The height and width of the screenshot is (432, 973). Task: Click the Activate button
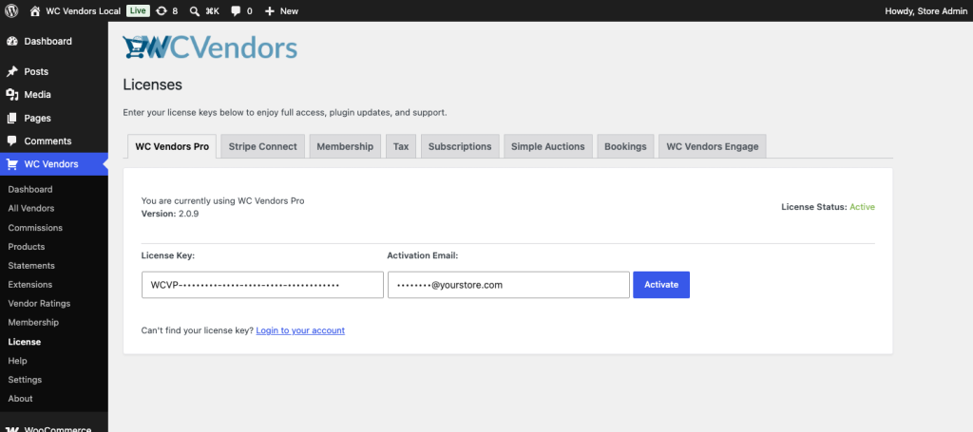(661, 285)
